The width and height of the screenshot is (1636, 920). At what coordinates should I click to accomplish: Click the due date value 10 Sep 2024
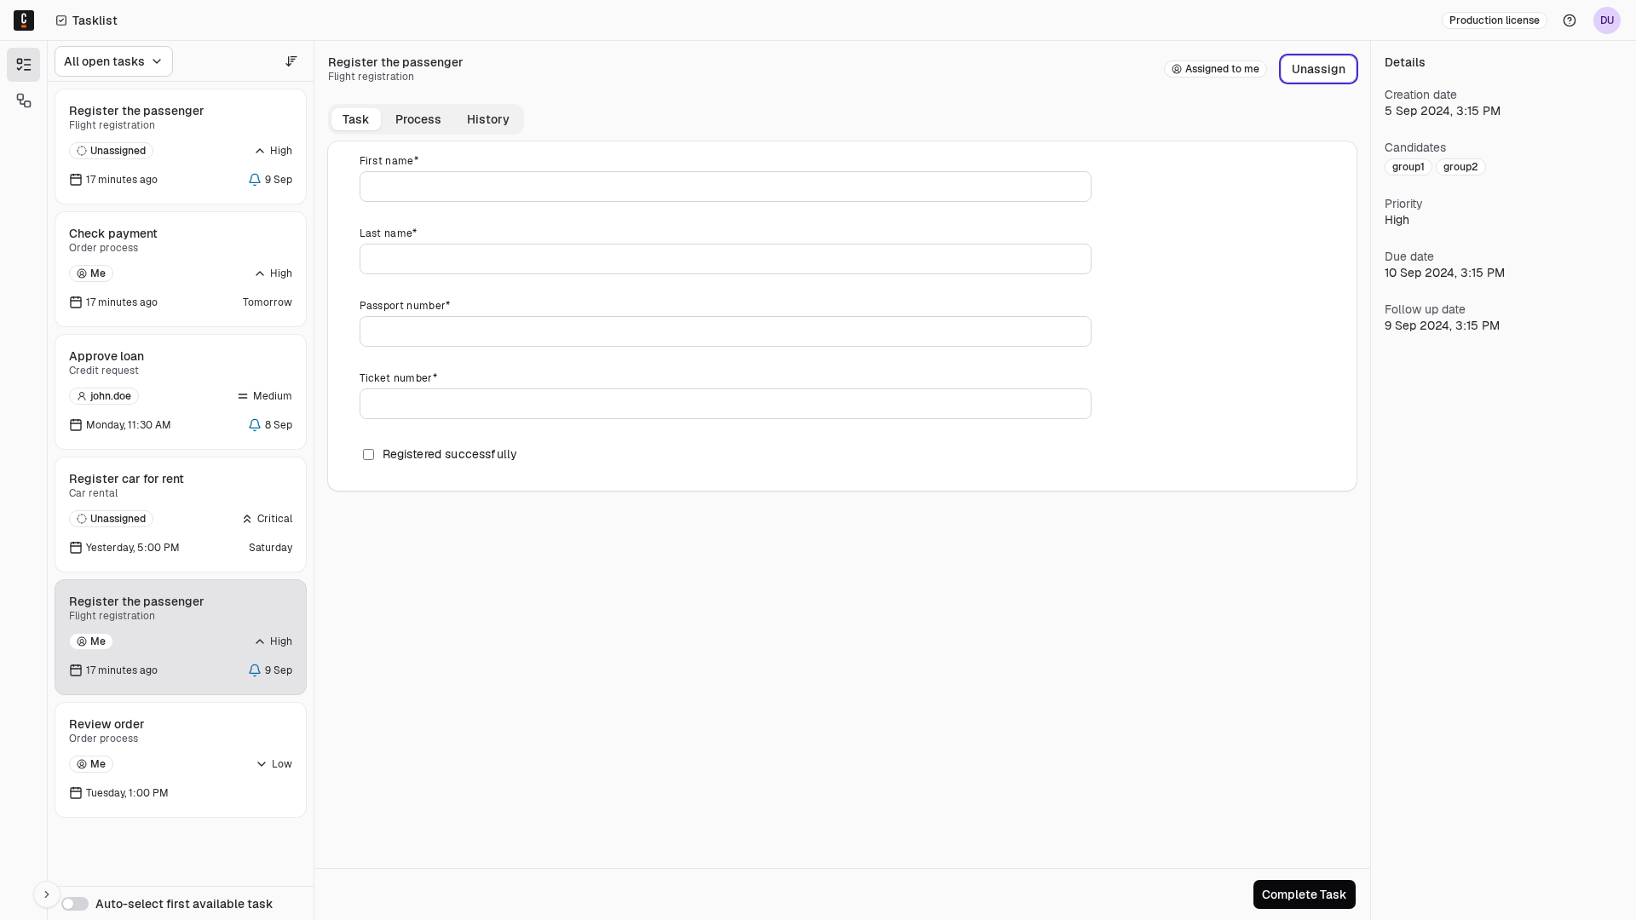[x=1444, y=273]
